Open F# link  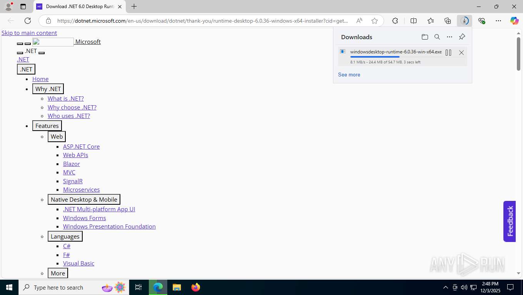[66, 255]
